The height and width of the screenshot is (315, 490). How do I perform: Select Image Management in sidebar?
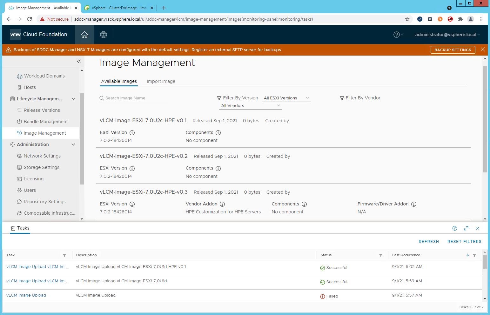(x=45, y=133)
